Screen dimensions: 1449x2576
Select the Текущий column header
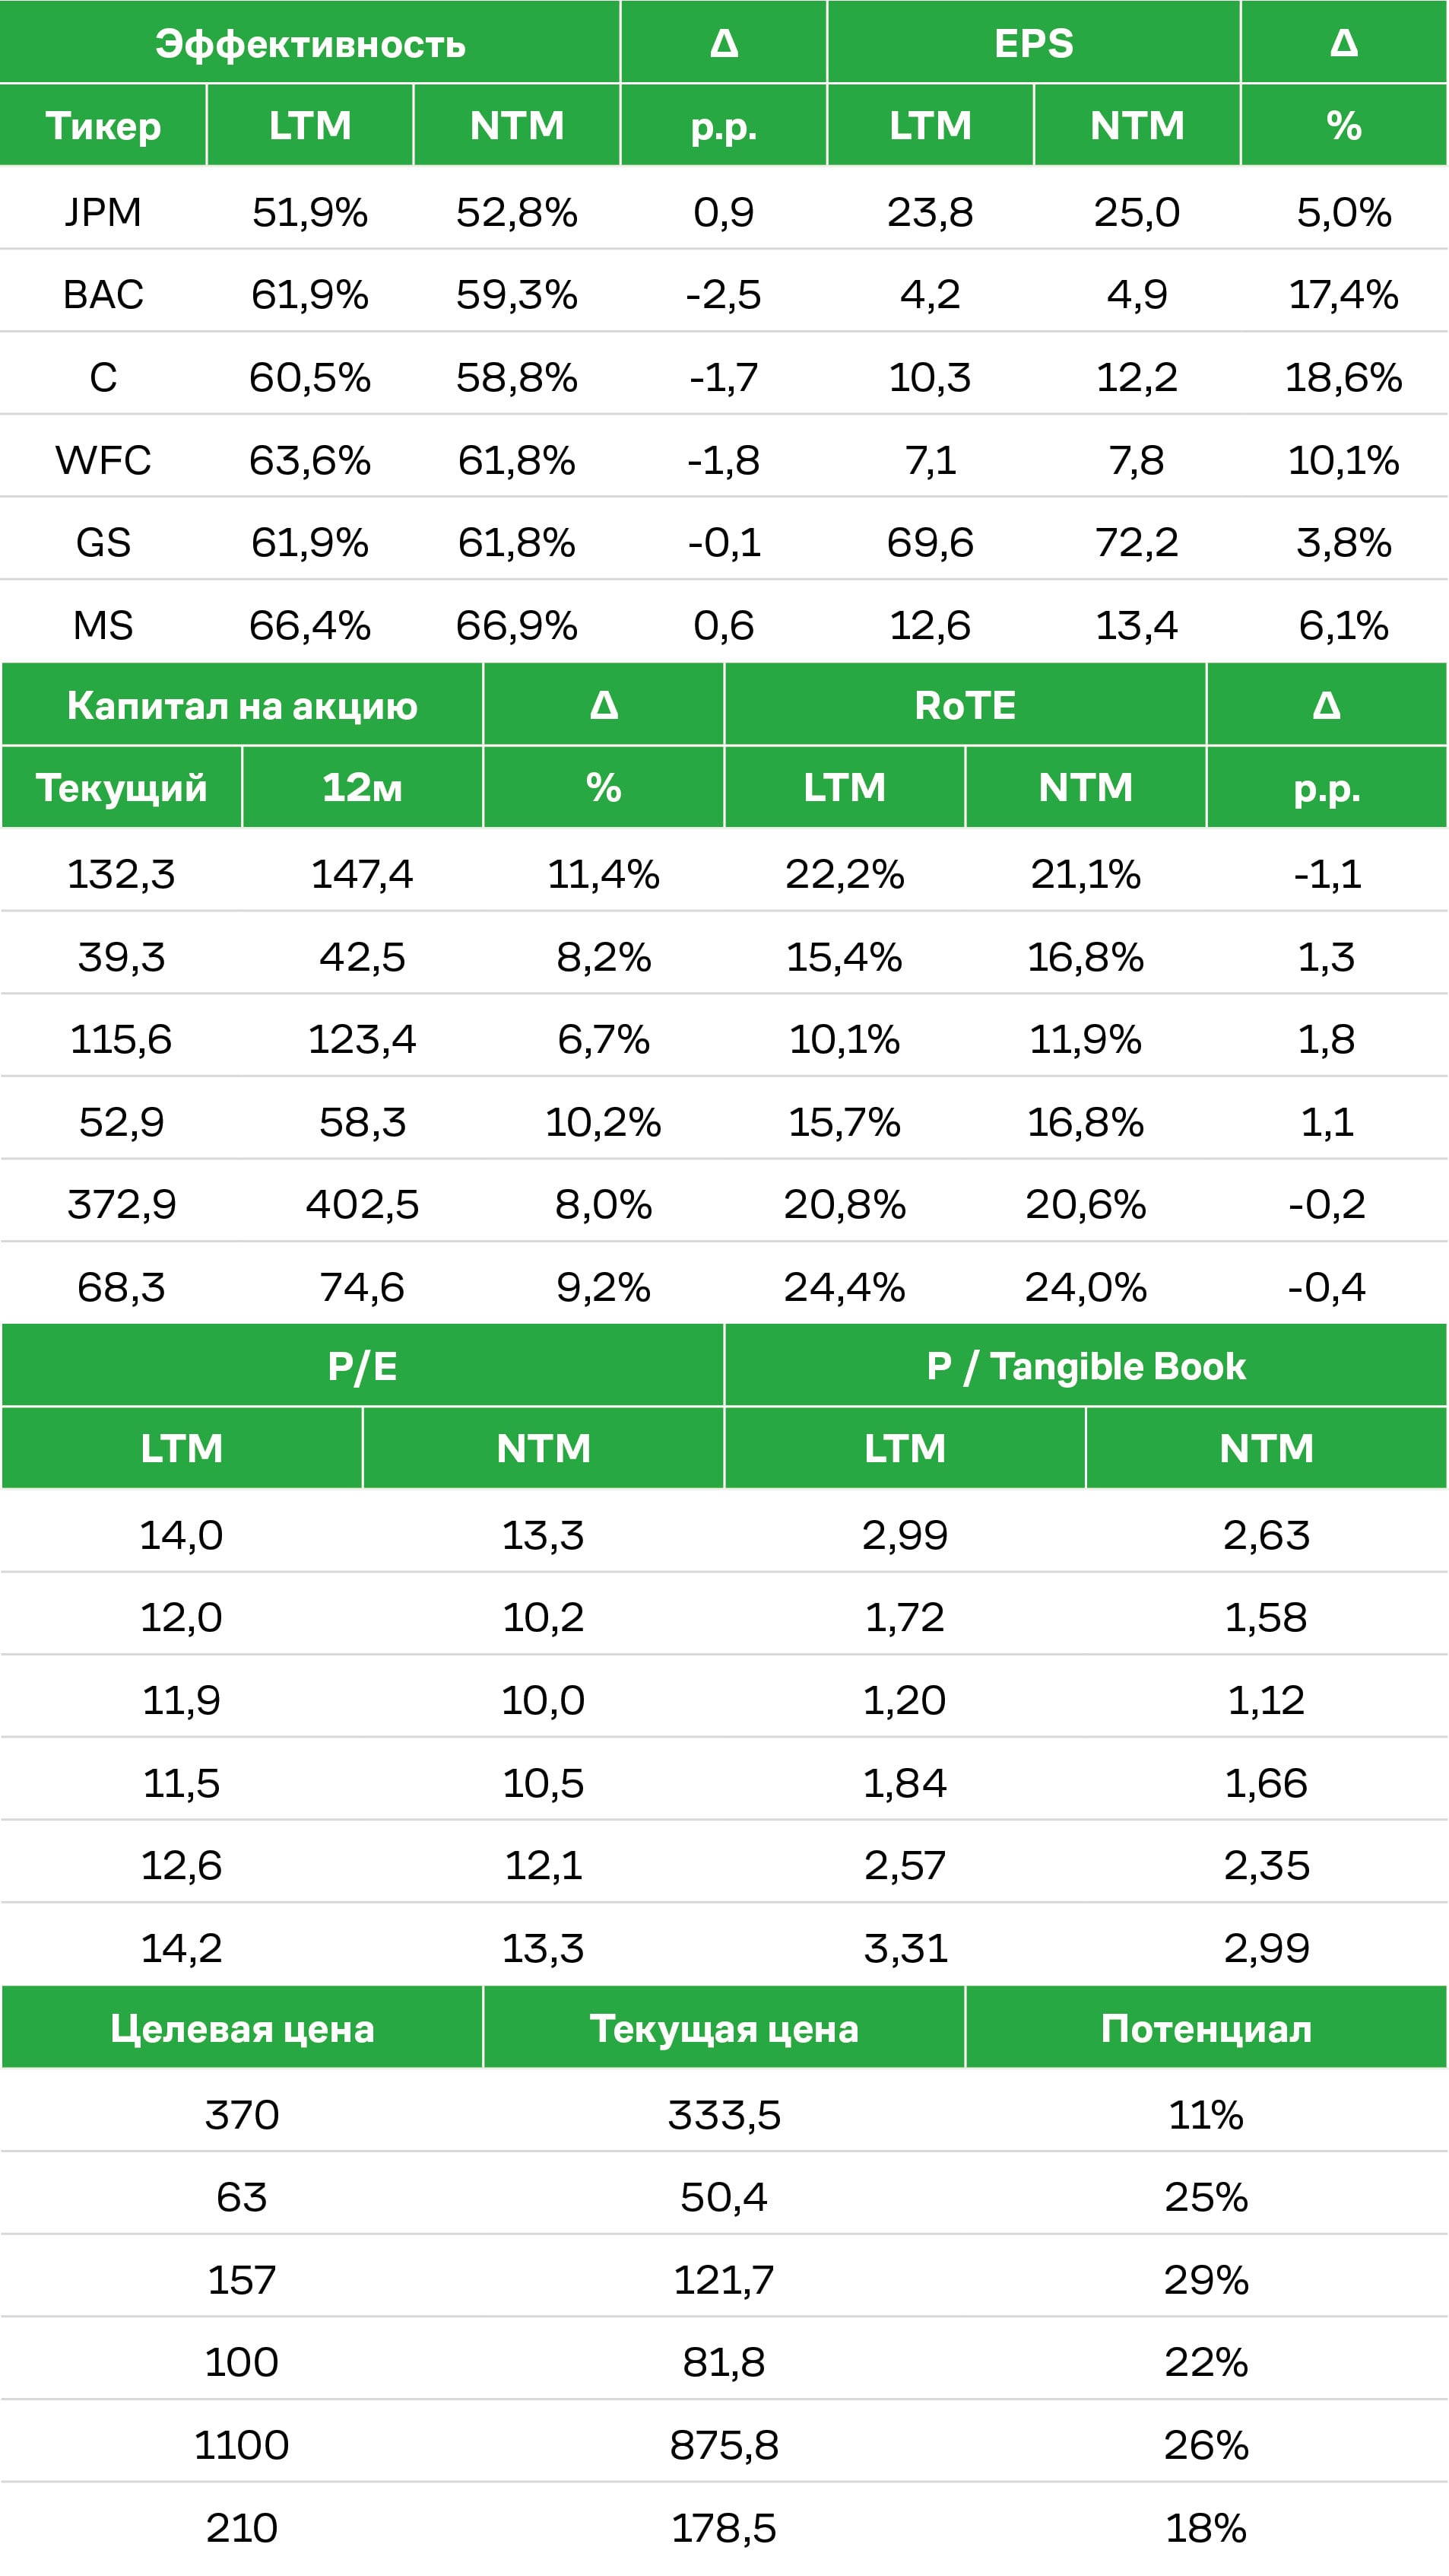pos(122,787)
